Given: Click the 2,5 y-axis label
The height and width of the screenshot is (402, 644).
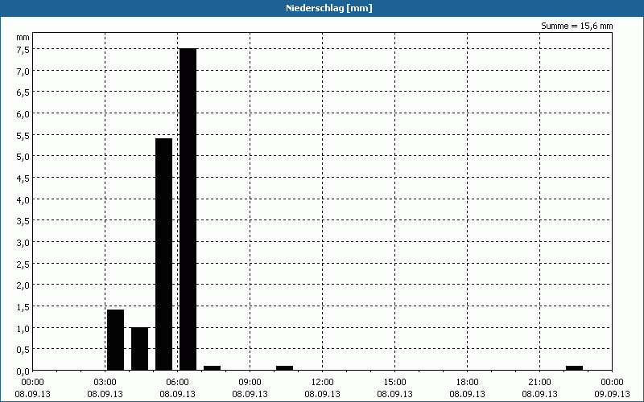Looking at the screenshot, I should click(x=23, y=265).
